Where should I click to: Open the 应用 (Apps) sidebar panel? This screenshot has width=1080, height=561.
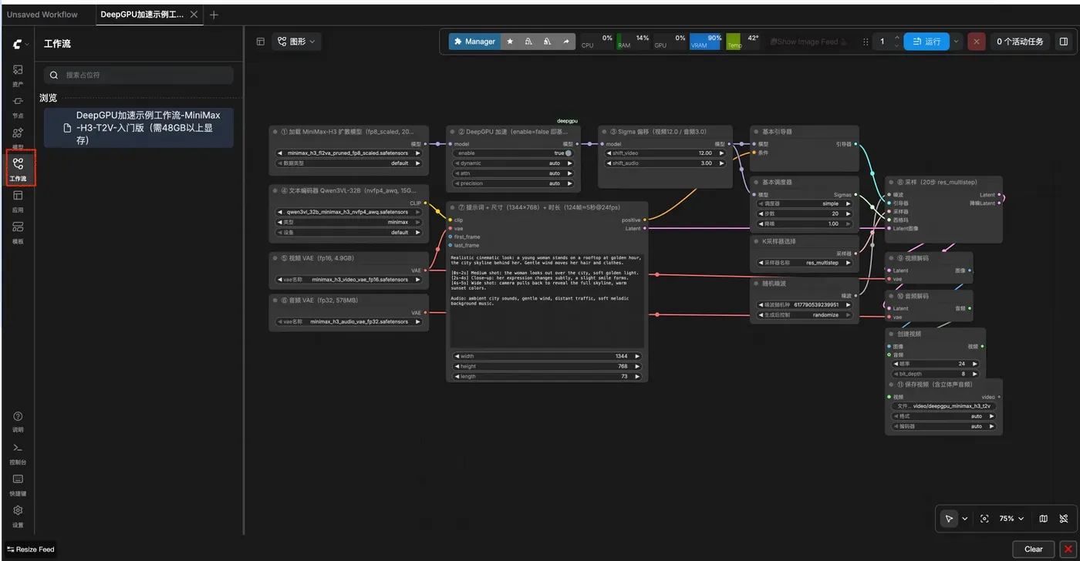click(x=18, y=200)
